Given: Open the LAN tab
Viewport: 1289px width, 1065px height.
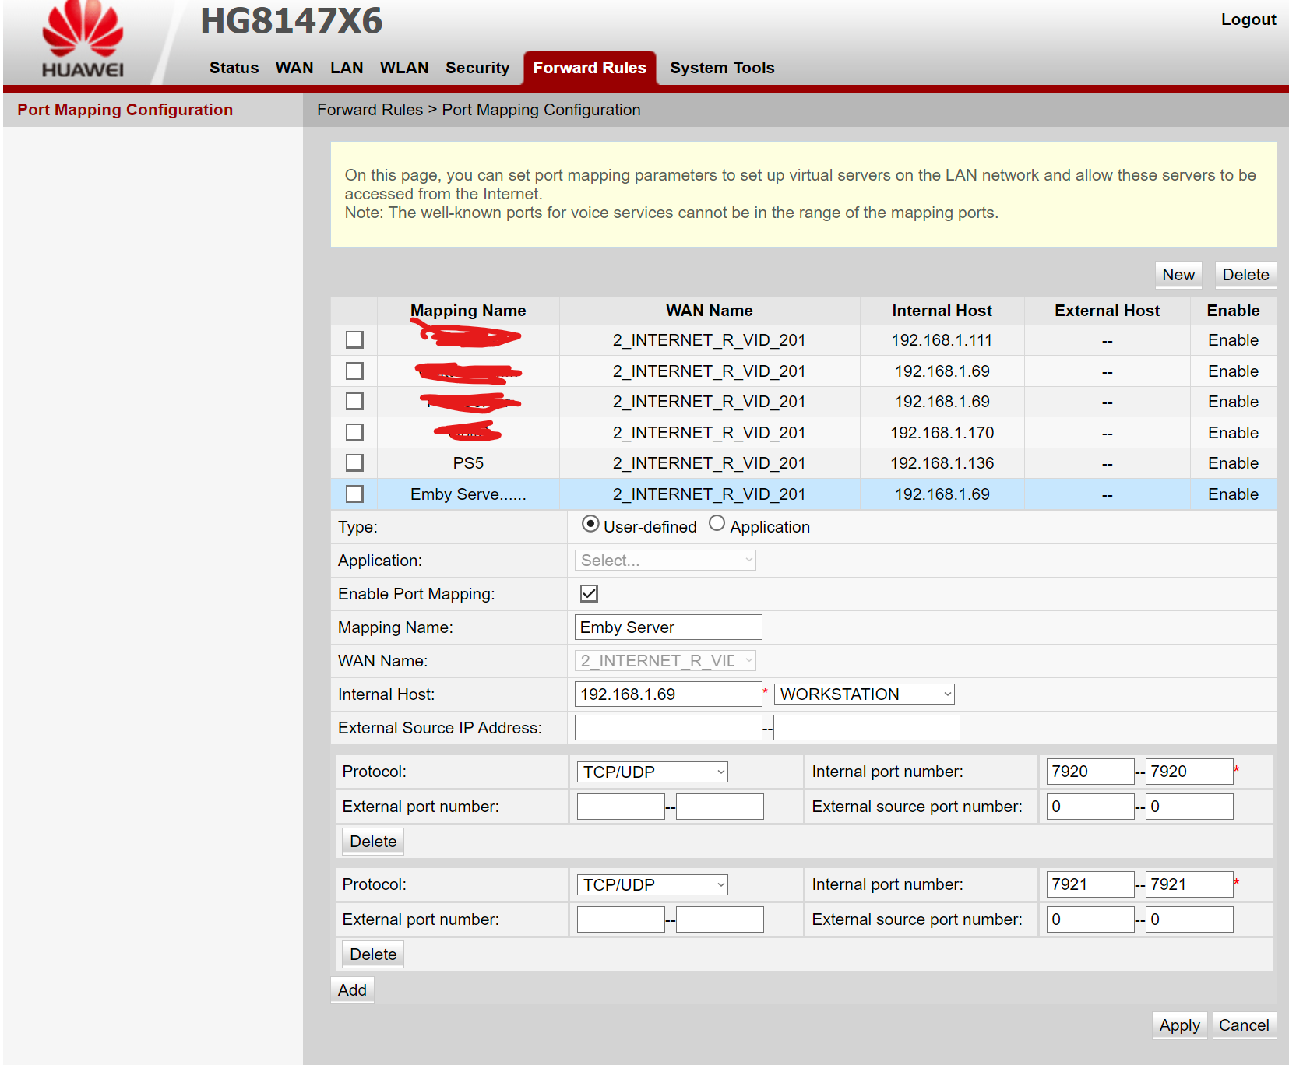Looking at the screenshot, I should 347,68.
